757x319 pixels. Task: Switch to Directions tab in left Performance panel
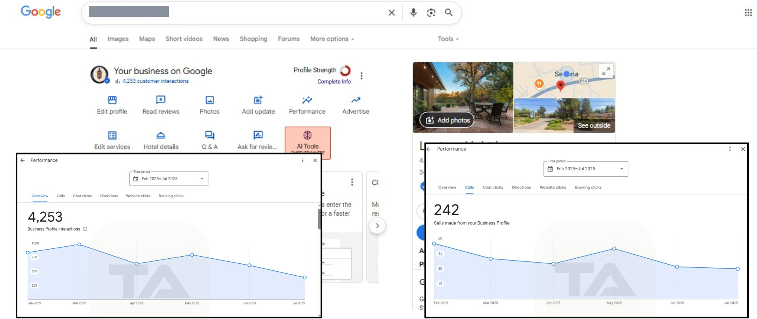tap(109, 196)
